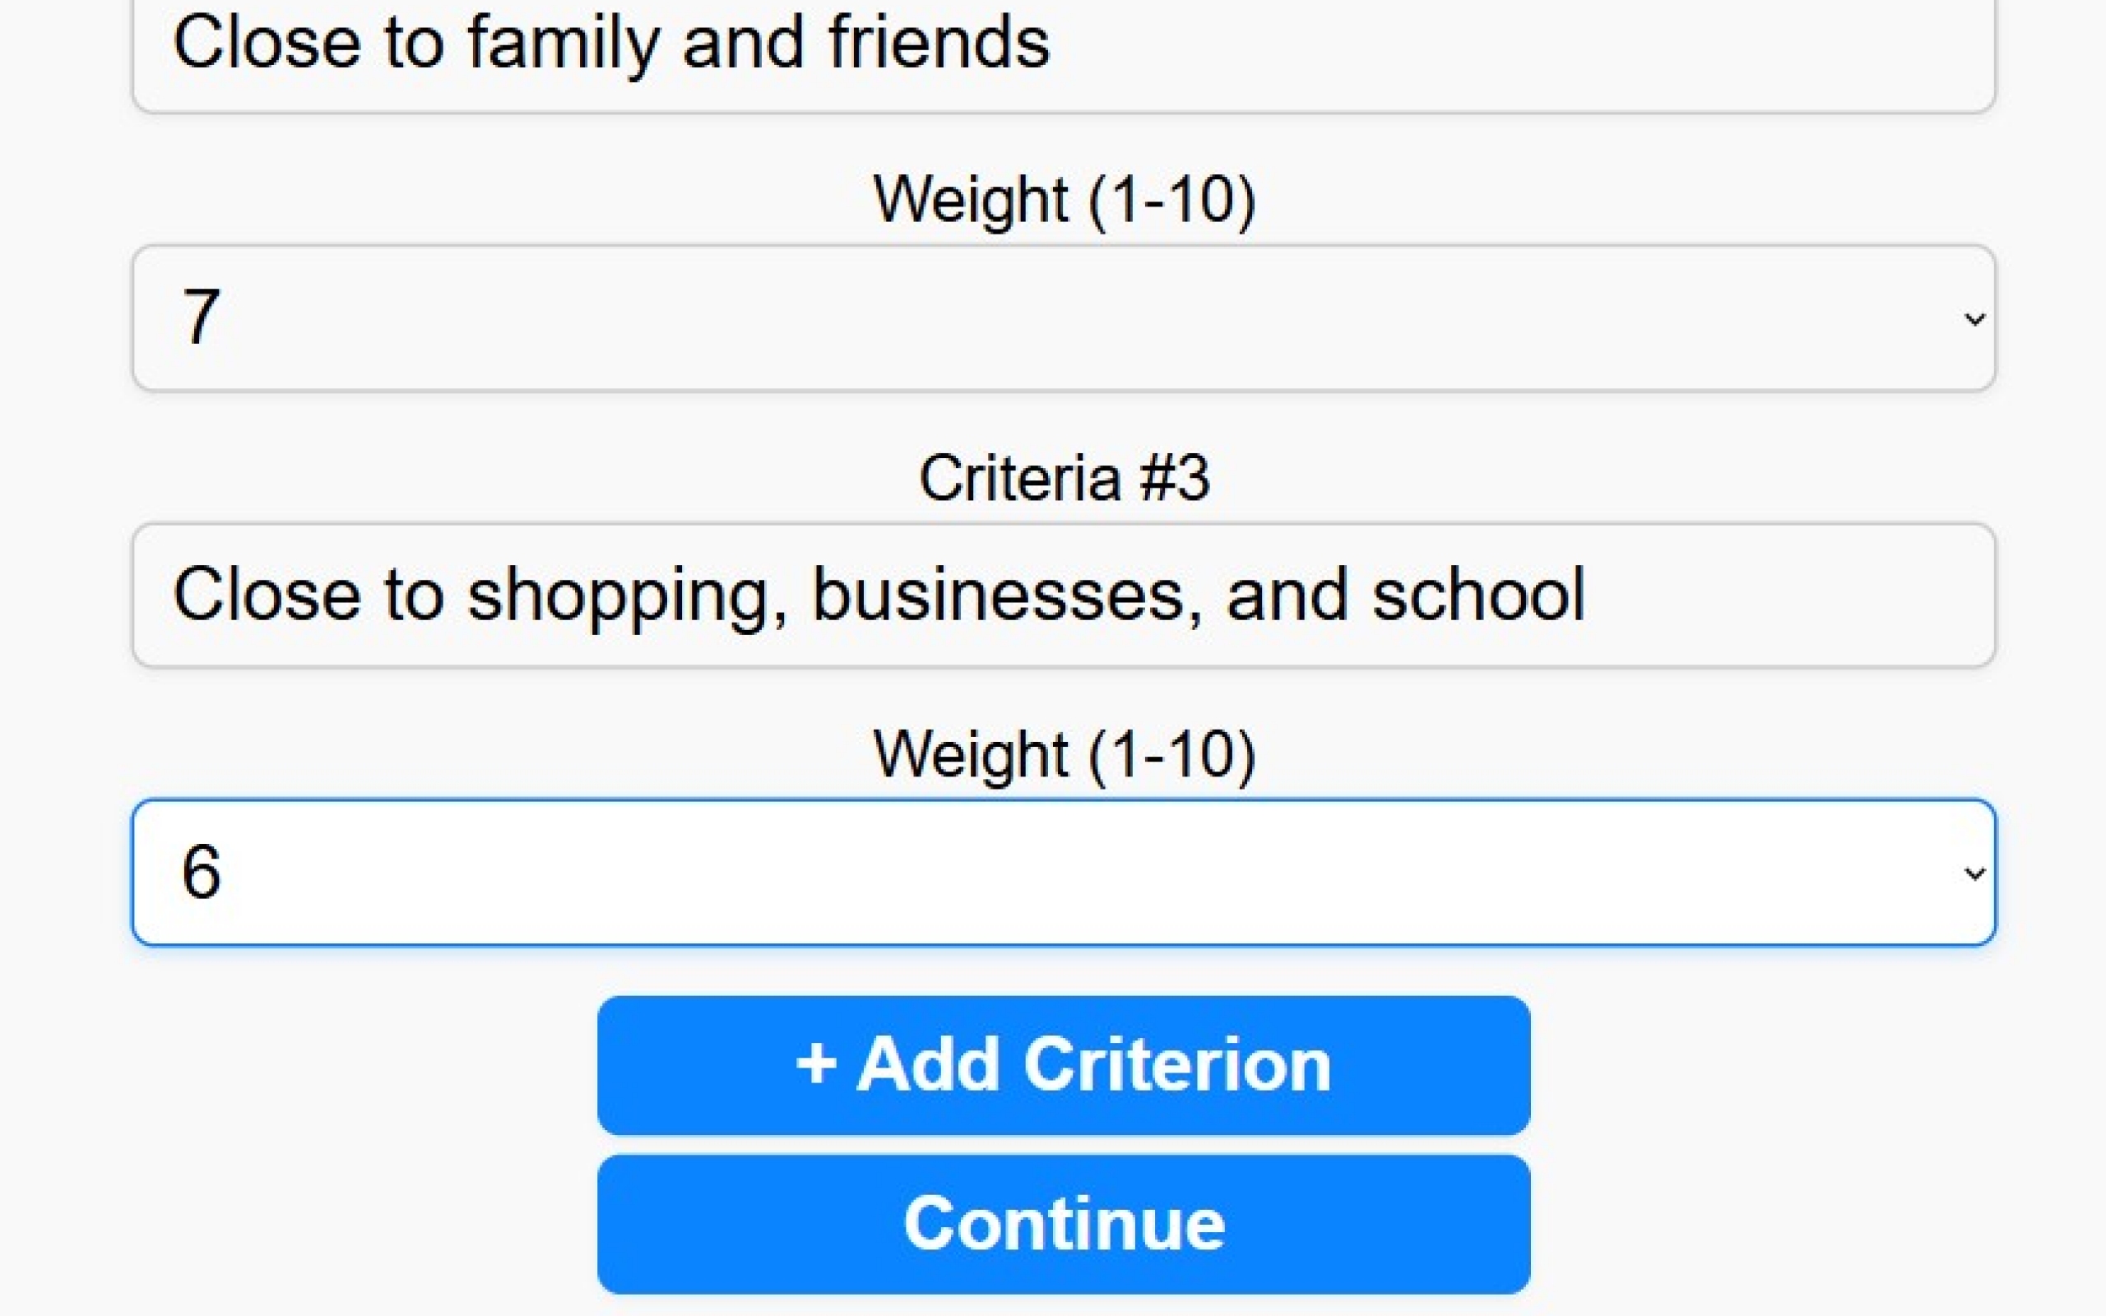Focus the Criteria #3 text field

point(1063,595)
